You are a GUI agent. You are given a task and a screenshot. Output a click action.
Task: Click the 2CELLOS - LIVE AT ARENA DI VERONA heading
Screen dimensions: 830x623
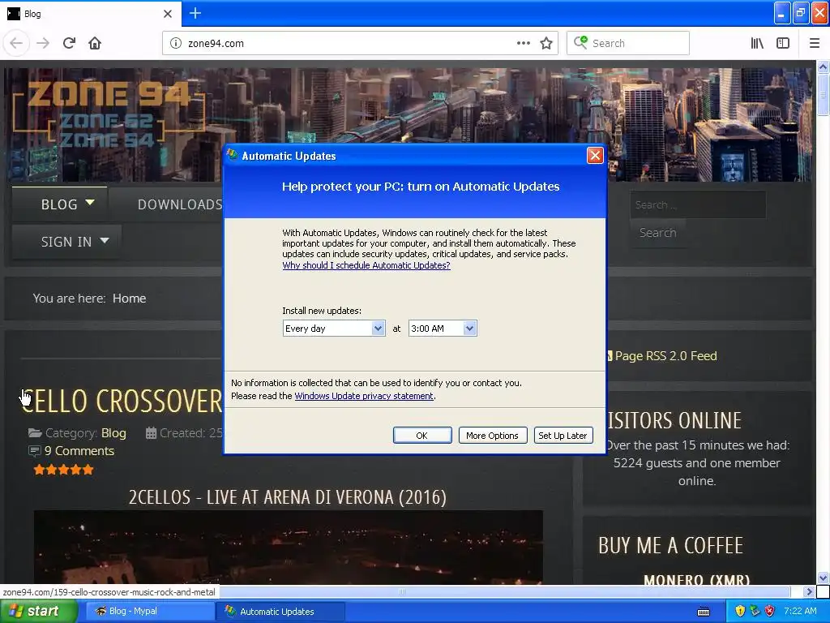coord(288,497)
